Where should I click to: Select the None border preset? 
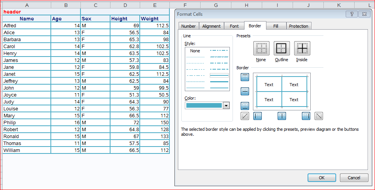point(261,48)
